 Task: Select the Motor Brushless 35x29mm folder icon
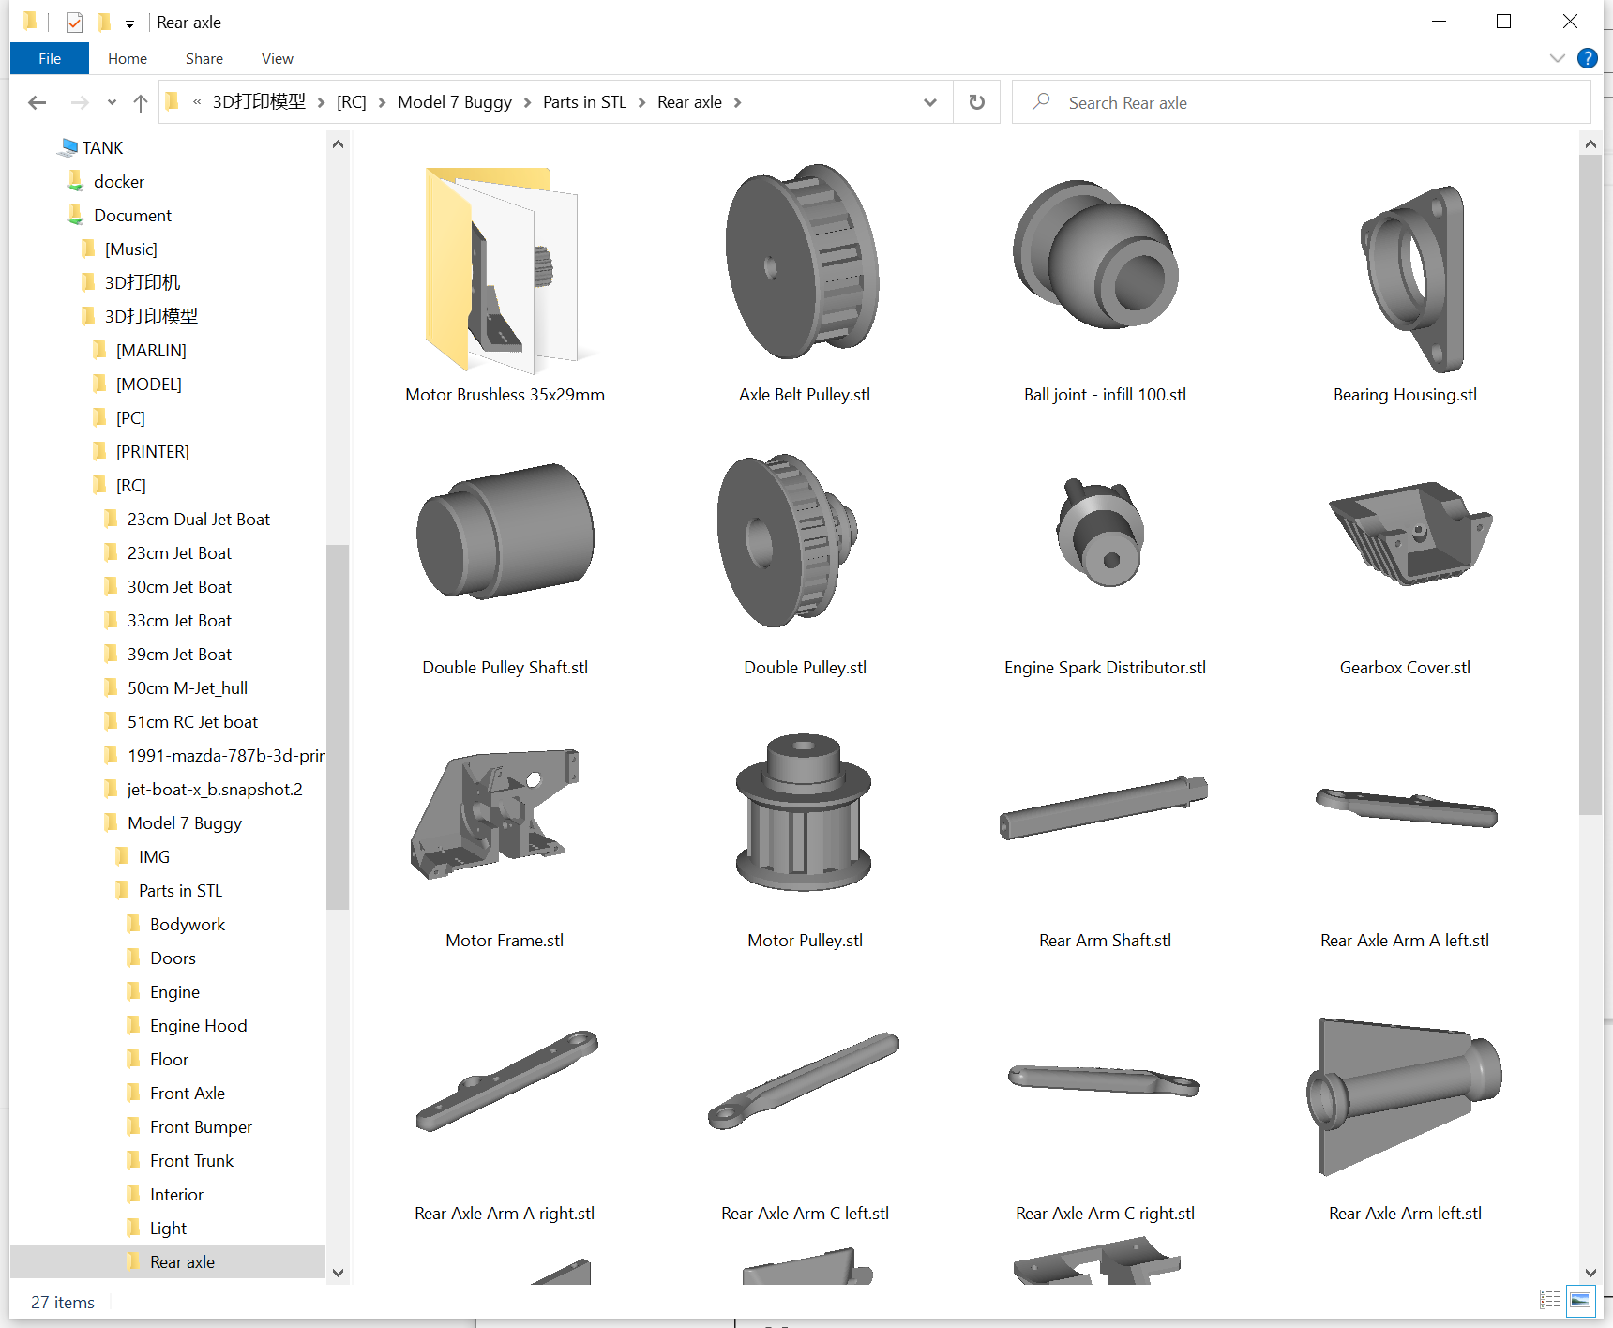502,270
